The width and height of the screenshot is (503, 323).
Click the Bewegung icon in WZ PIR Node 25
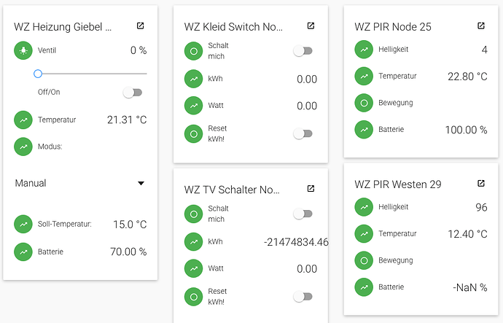tap(364, 103)
